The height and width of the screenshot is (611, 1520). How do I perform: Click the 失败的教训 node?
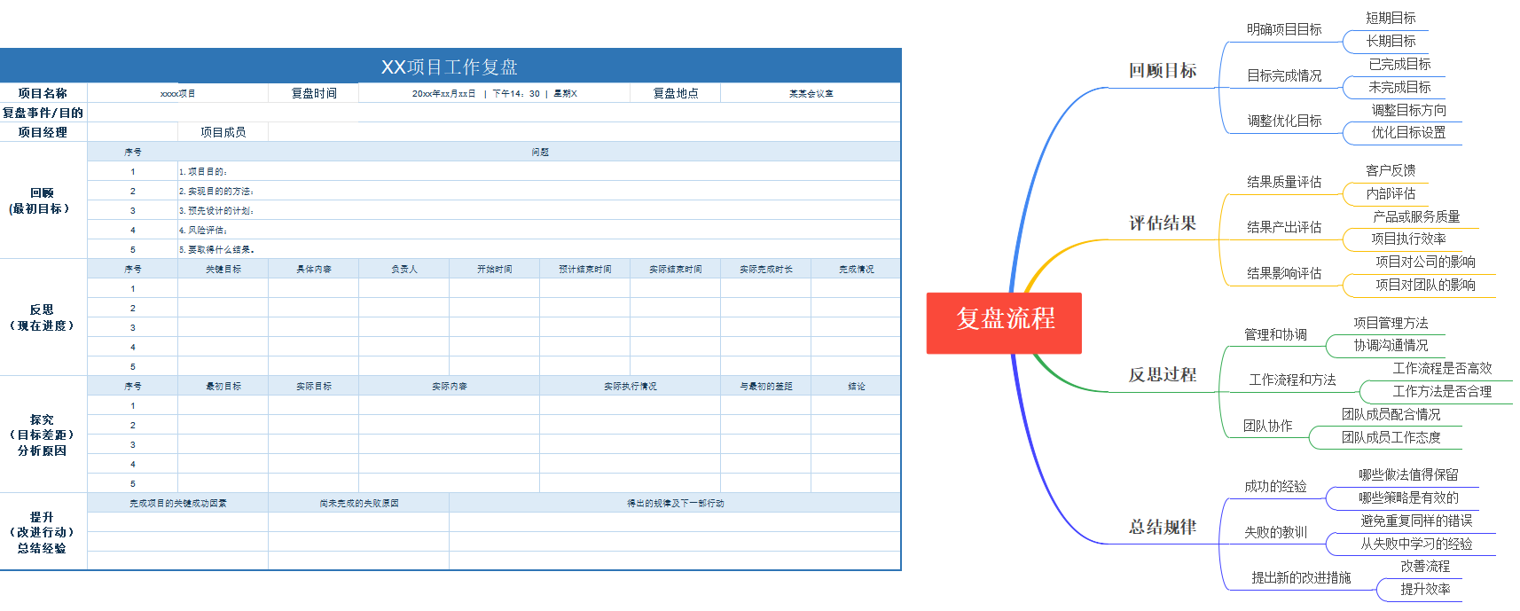point(1274,532)
